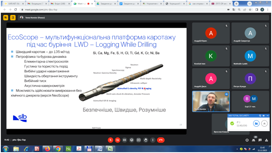Minimize the 360 Total Security popup
This screenshot has width=272, height=153.
267,116
